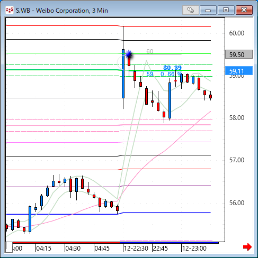Click the 04:15 time axis label

[44, 248]
